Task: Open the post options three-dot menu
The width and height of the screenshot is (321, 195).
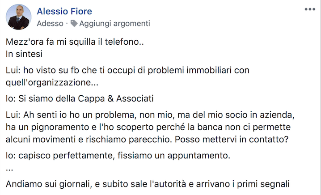Action: click(309, 9)
